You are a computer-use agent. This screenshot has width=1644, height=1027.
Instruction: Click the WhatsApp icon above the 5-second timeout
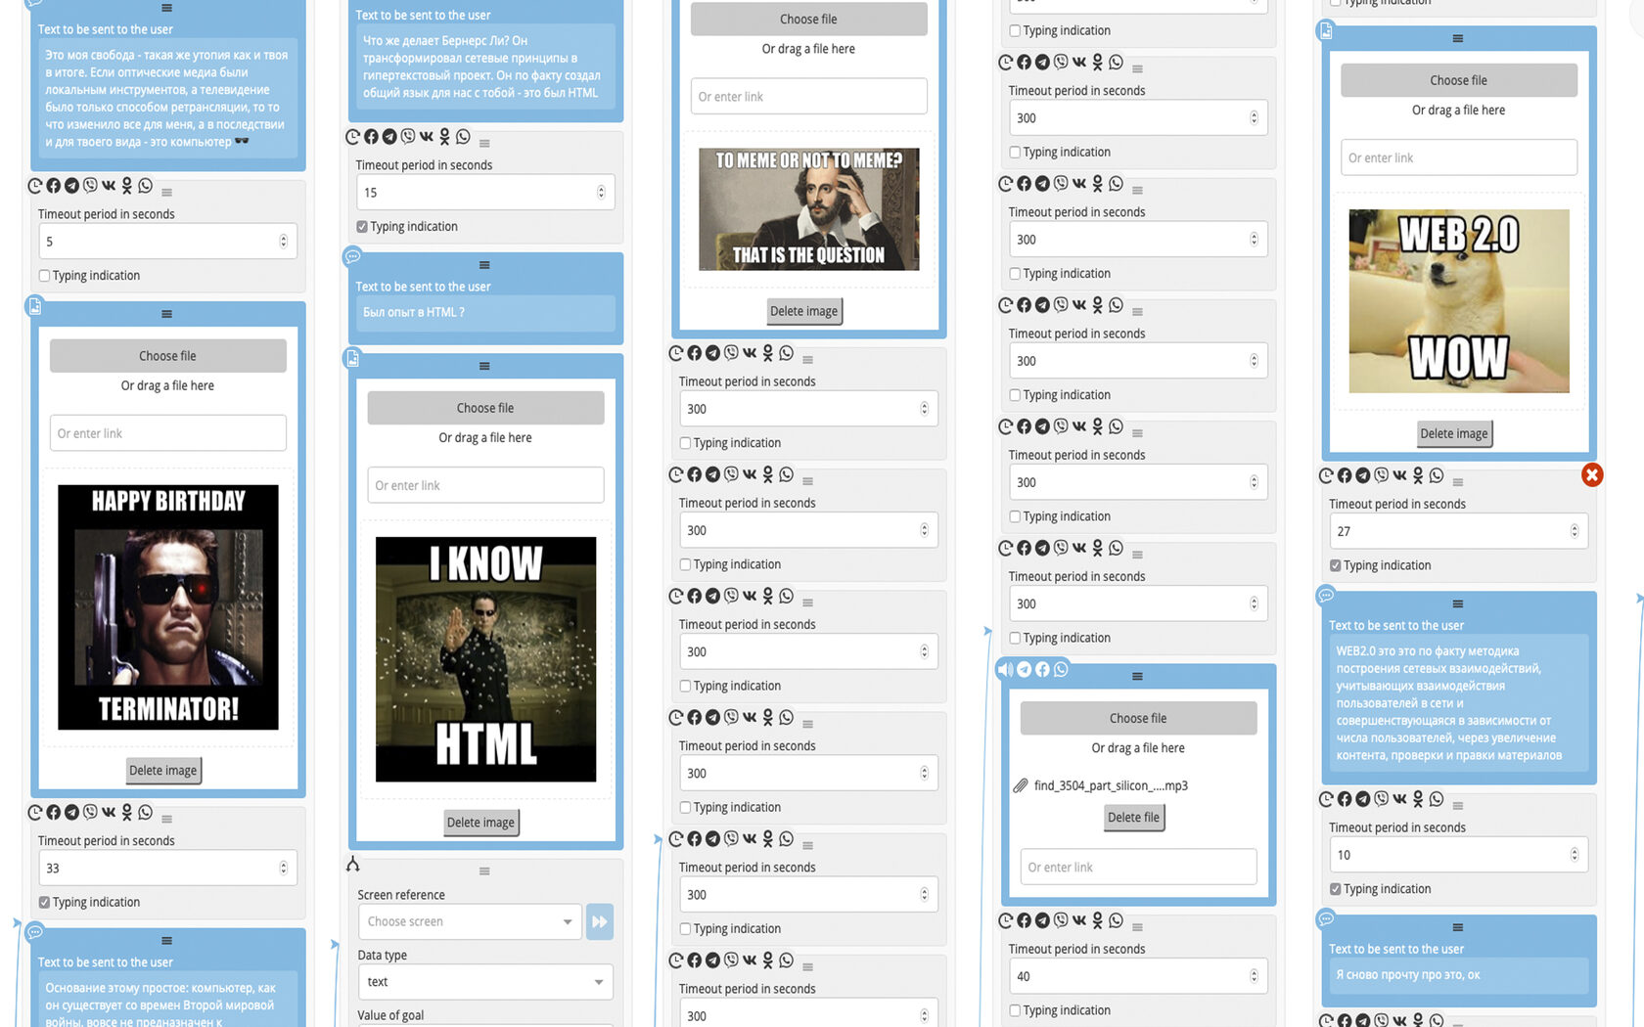[x=146, y=185]
